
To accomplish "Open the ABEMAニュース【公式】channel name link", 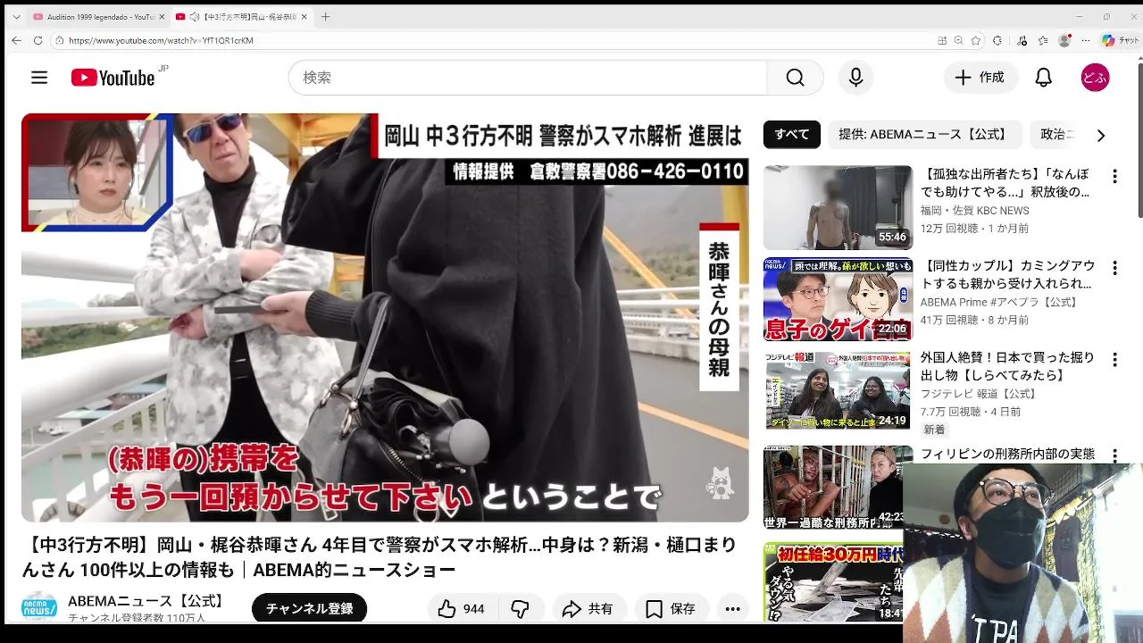I will (x=147, y=601).
